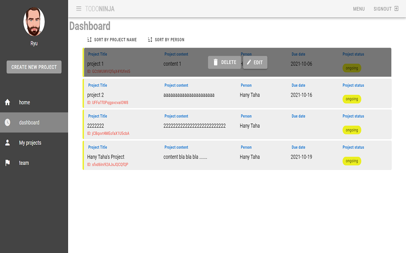406x253 pixels.
Task: Click the TODONINJA app title
Action: (100, 9)
